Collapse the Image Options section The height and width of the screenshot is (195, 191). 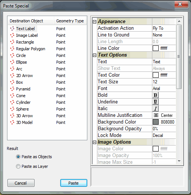click(x=95, y=142)
